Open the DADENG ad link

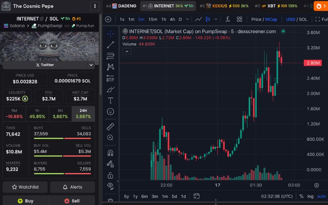point(121,6)
